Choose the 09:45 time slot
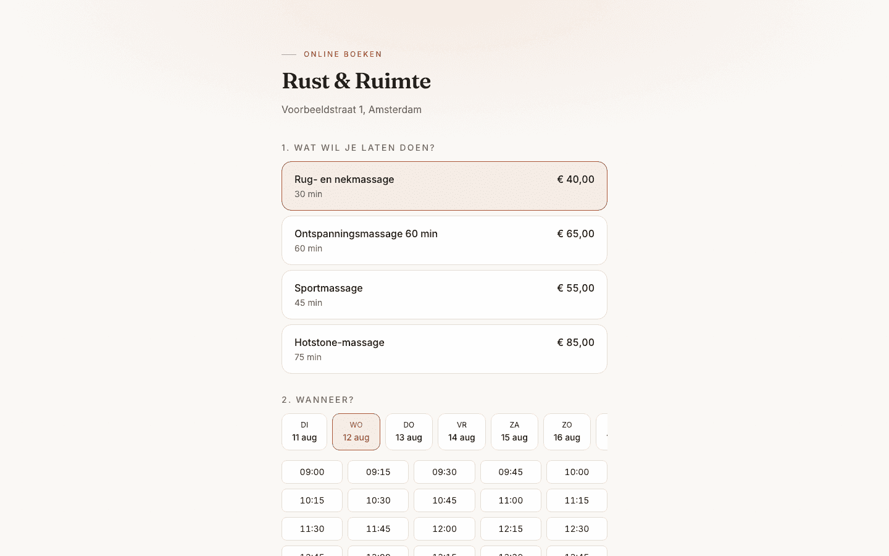 point(511,472)
